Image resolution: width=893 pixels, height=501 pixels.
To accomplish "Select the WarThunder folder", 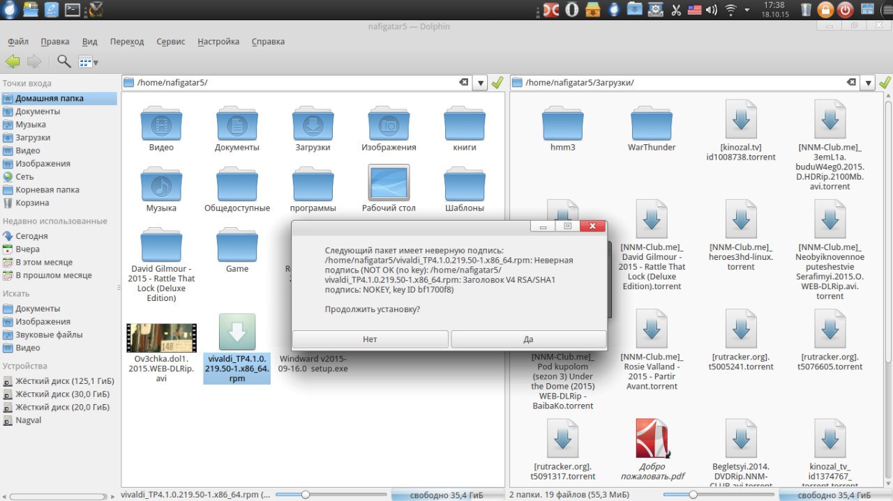I will (652, 124).
